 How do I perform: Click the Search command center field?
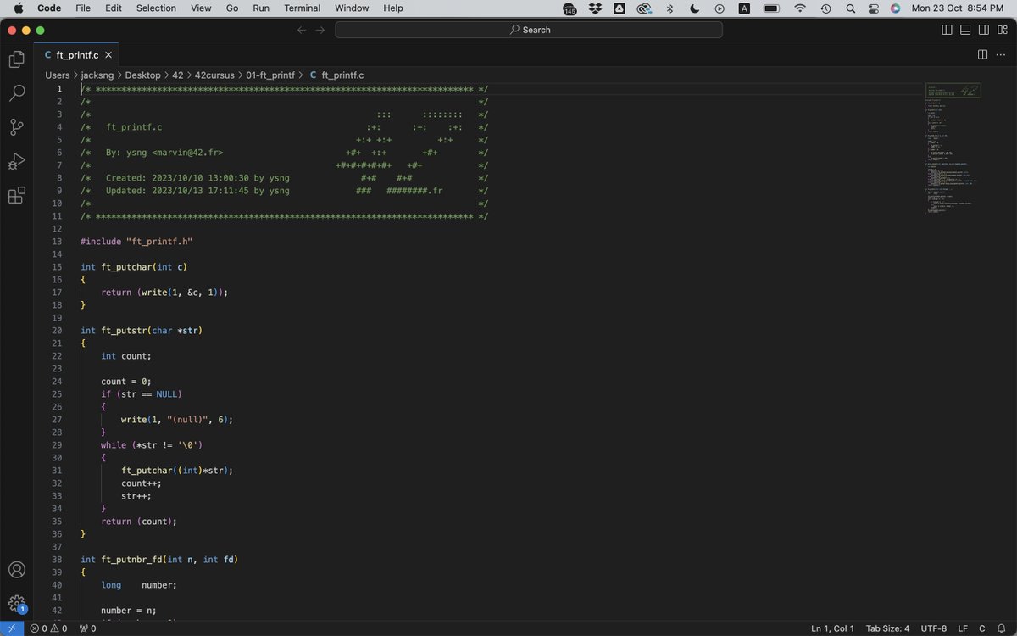529,30
